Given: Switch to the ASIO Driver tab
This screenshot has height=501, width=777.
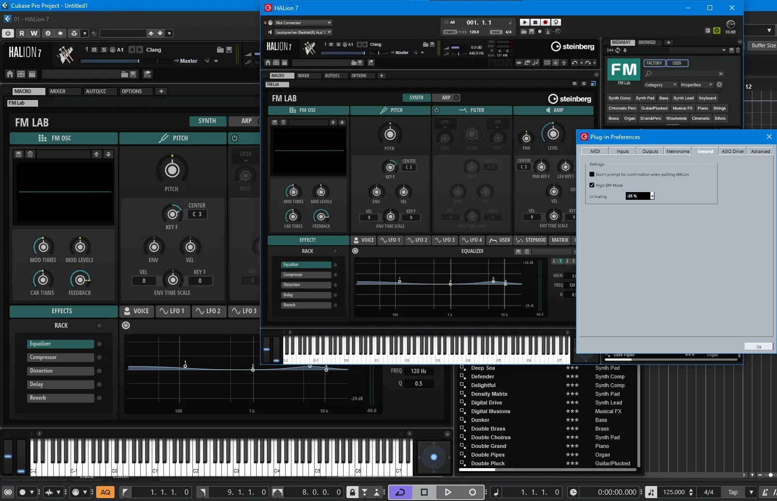Looking at the screenshot, I should [x=733, y=151].
